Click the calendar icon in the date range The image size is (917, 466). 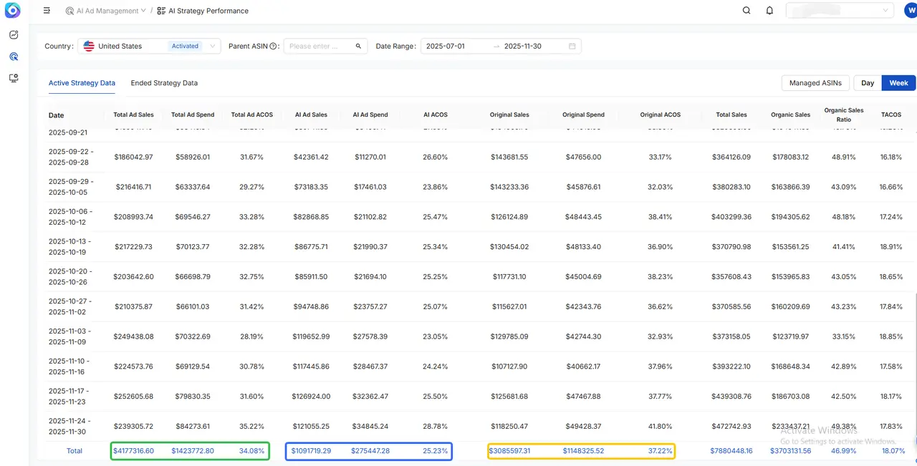572,47
